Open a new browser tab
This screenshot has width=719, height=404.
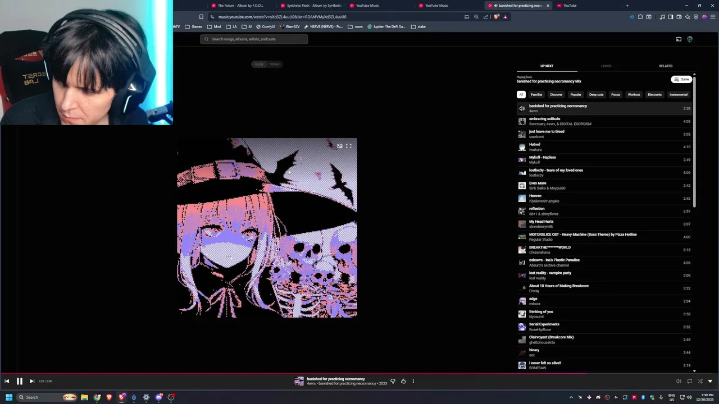[627, 6]
